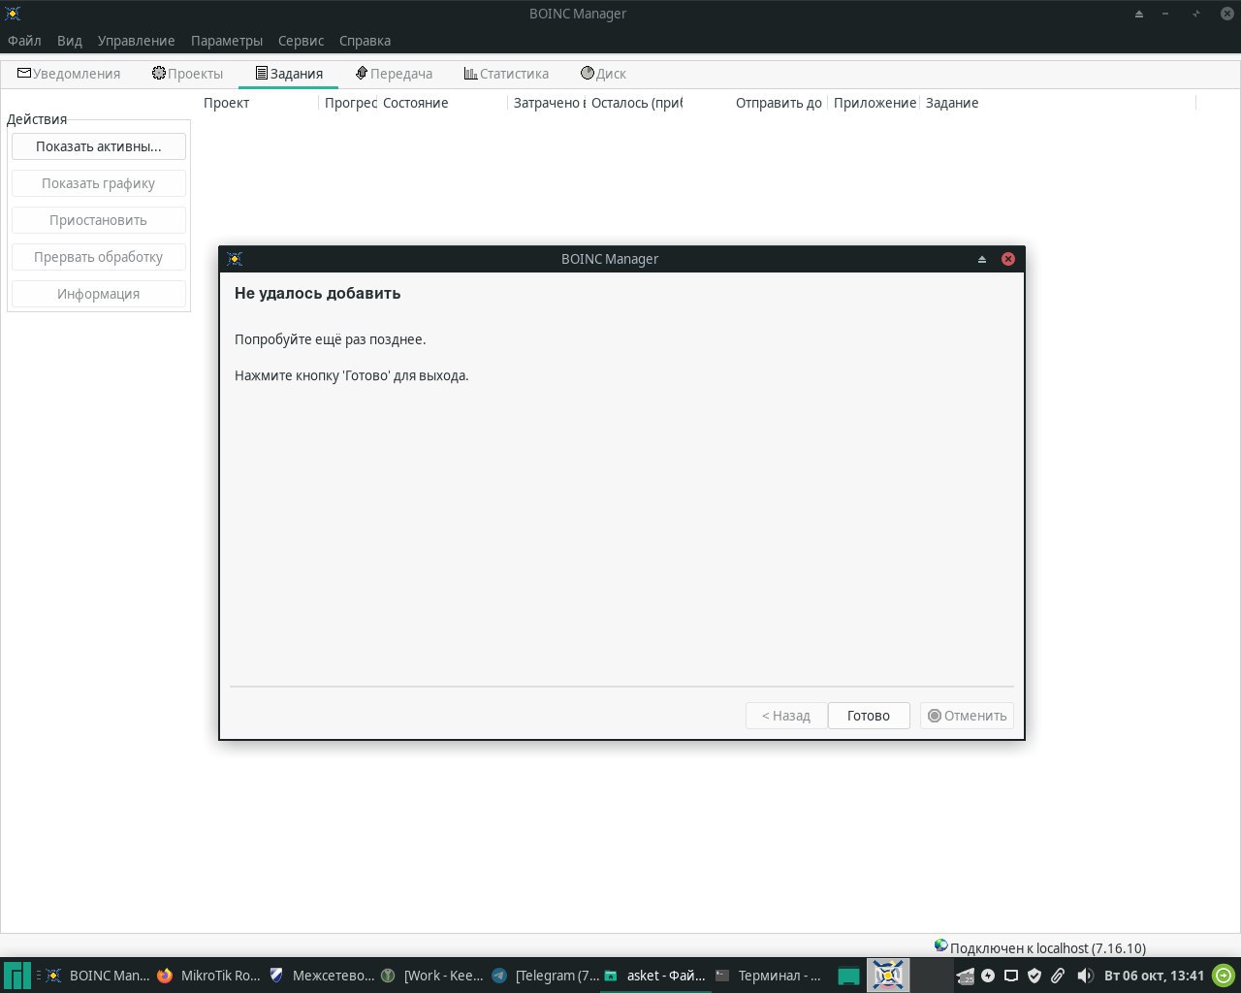This screenshot has height=993, width=1241.
Task: Switch to the Уведомления tab
Action: tap(69, 74)
